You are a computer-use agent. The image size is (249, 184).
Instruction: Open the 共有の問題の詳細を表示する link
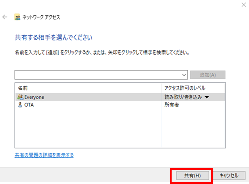click(x=44, y=155)
